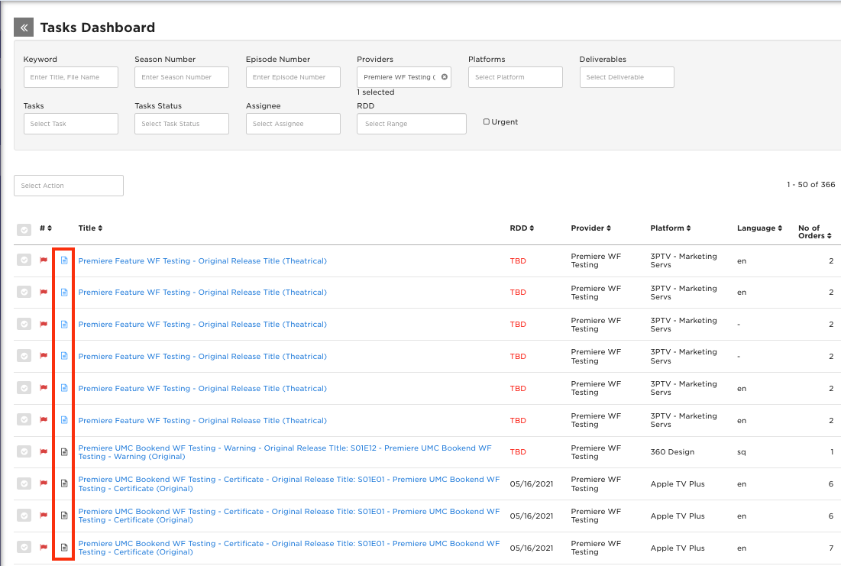Viewport: 841px width, 566px height.
Task: Open the document icon in the 7-orders Certificate row
Action: coord(64,547)
